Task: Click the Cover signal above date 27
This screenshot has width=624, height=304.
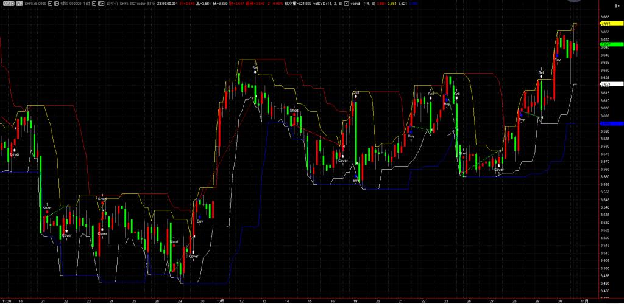Action: click(x=498, y=170)
